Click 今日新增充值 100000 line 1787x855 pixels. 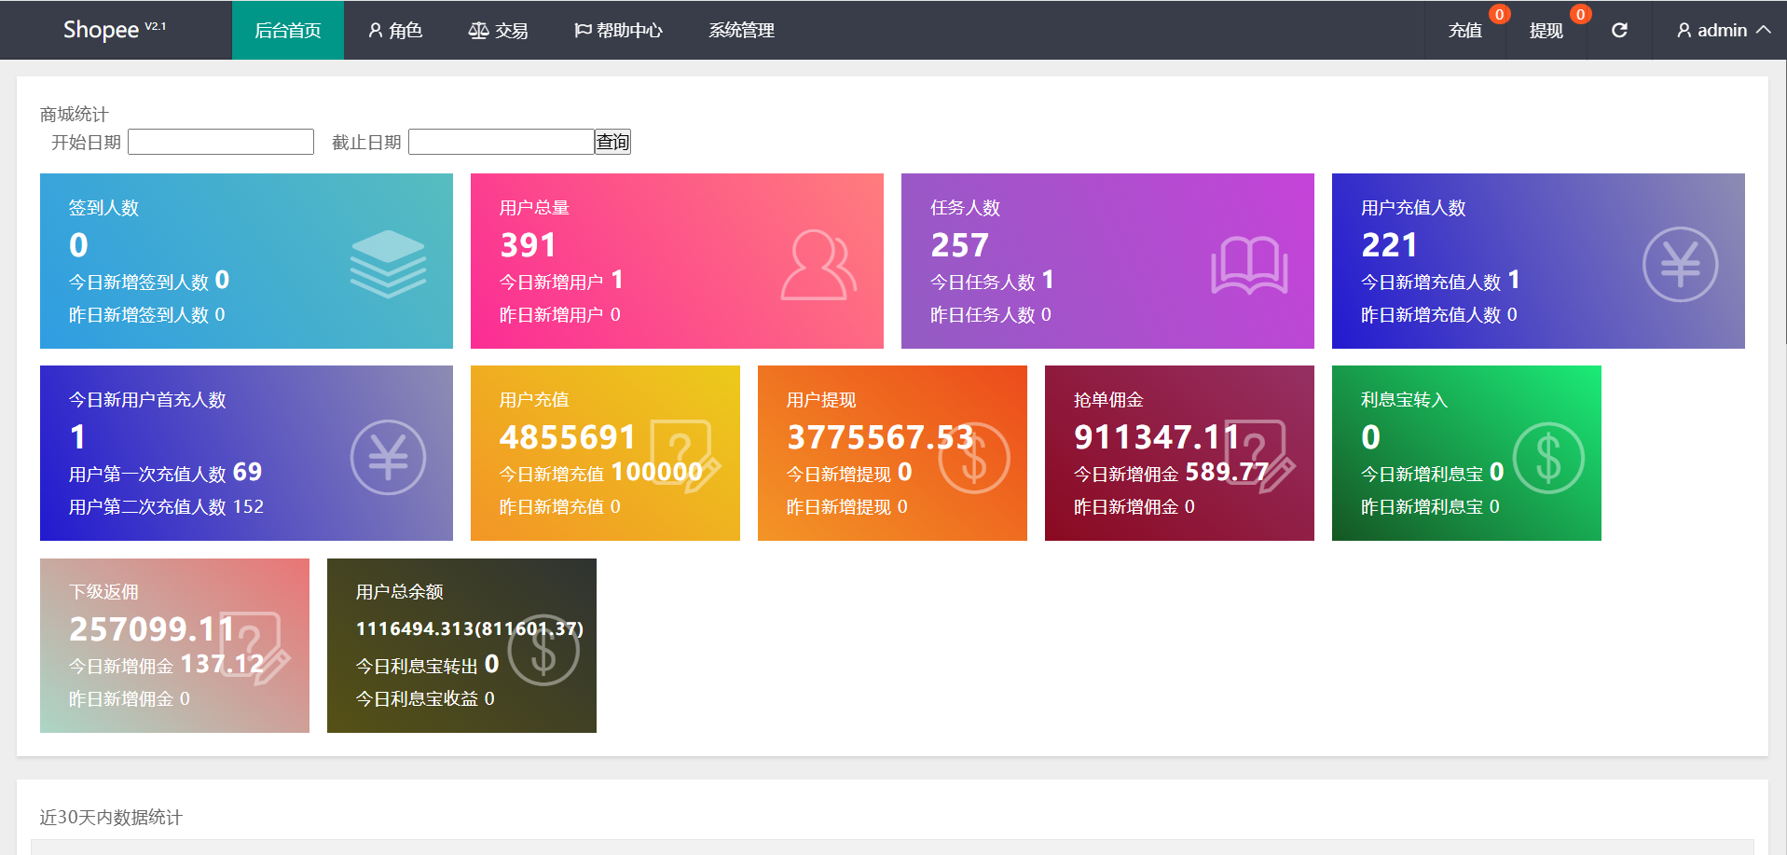[601, 473]
